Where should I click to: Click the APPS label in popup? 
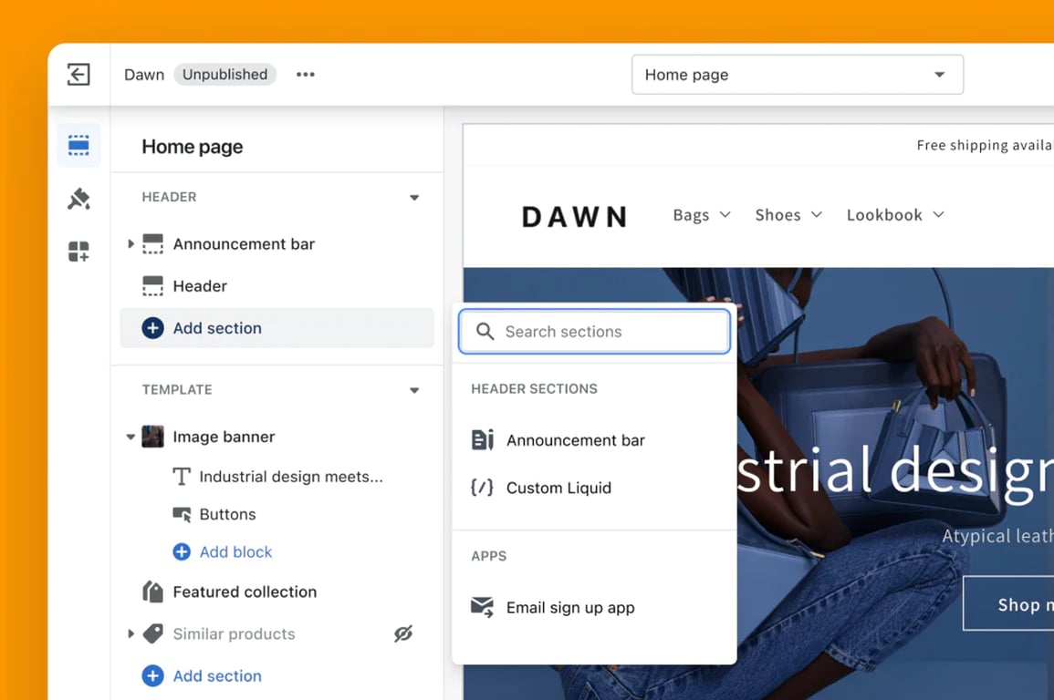(x=489, y=556)
